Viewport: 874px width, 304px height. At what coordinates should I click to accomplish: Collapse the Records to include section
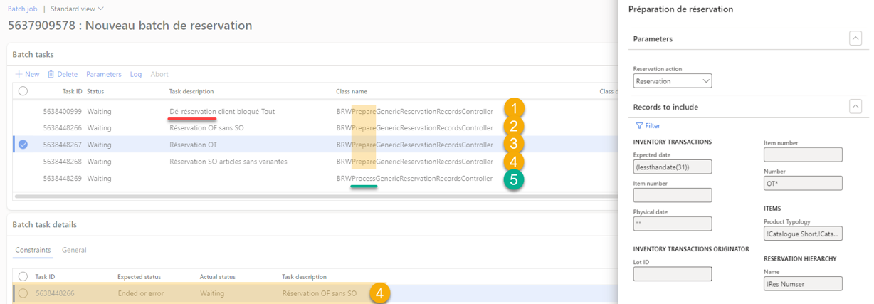(x=855, y=107)
